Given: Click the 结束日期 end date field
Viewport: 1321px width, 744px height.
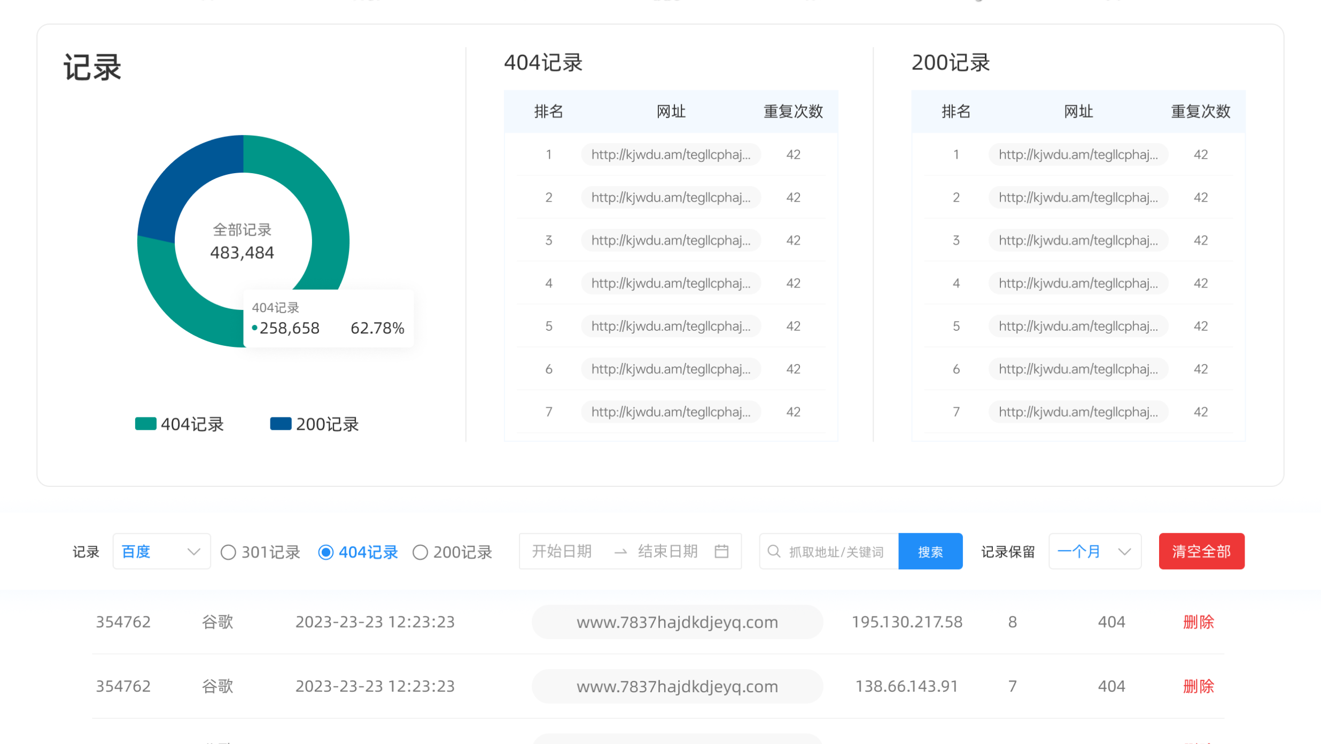Looking at the screenshot, I should tap(668, 551).
